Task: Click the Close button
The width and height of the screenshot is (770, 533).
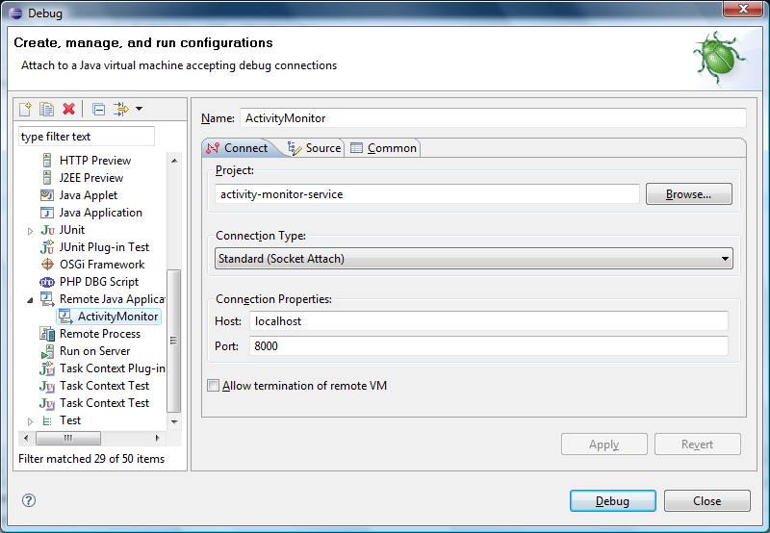Action: [x=707, y=500]
